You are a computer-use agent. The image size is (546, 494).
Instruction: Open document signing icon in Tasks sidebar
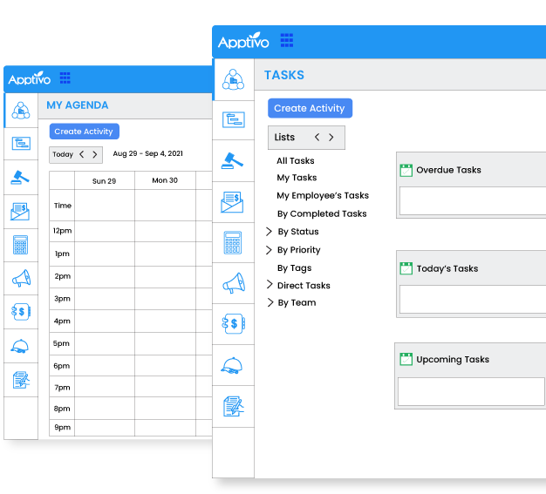[x=233, y=406]
